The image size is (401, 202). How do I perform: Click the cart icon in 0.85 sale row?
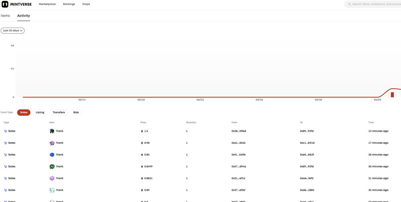pos(5,155)
